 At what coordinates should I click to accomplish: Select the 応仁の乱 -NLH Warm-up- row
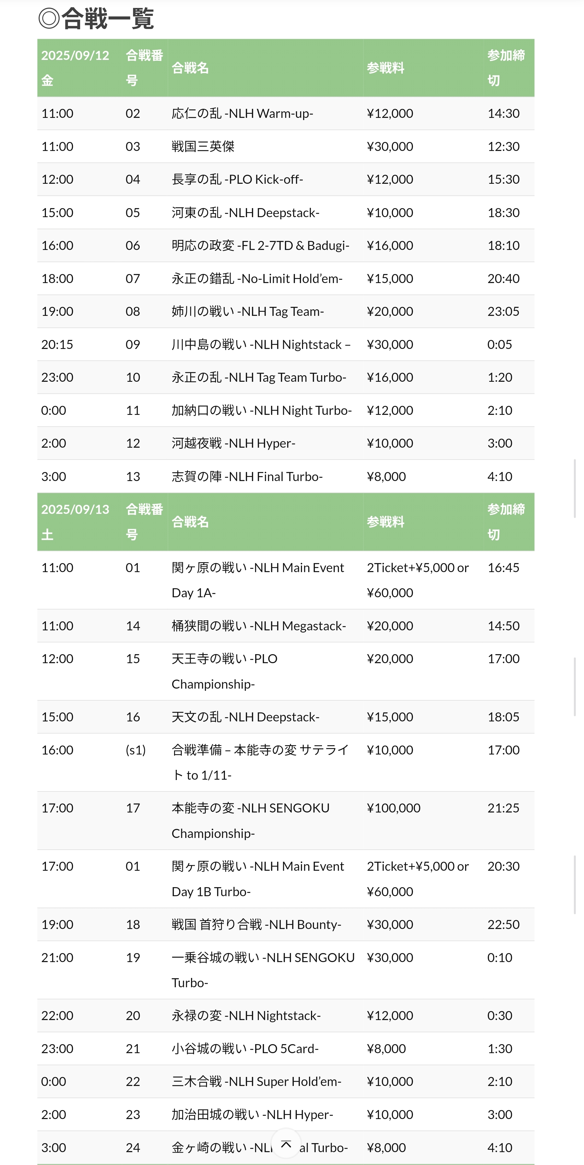(286, 113)
